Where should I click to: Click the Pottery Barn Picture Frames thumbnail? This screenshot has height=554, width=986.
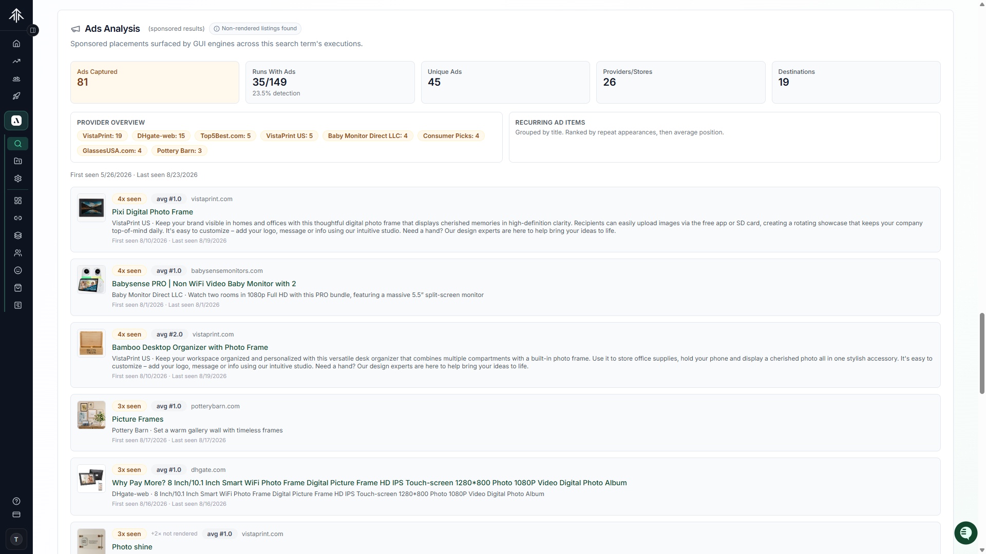pyautogui.click(x=91, y=415)
